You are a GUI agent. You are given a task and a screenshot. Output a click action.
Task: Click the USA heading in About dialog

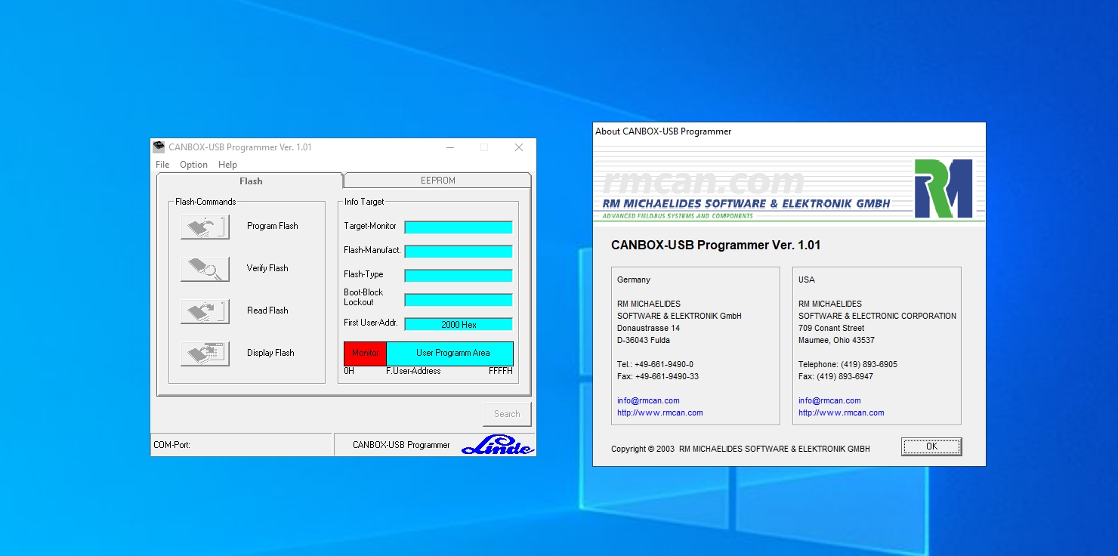[807, 280]
